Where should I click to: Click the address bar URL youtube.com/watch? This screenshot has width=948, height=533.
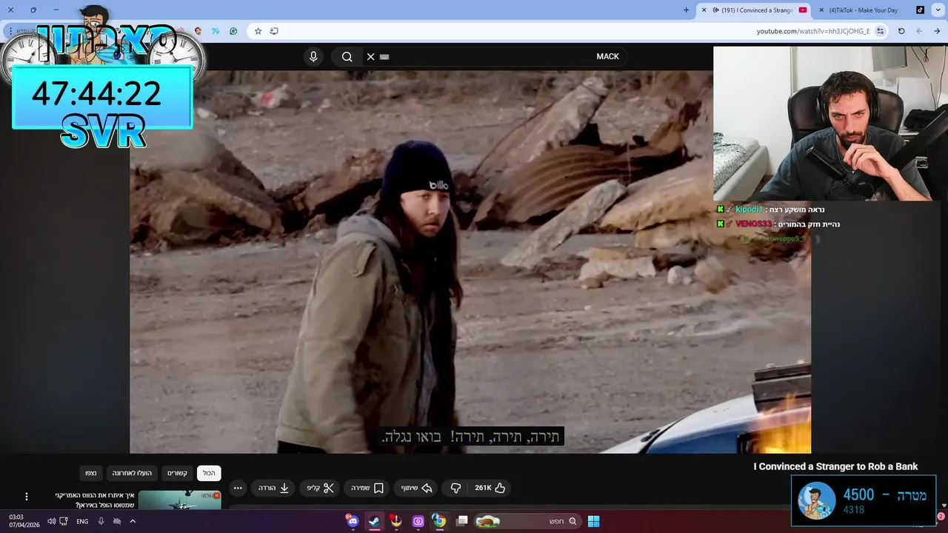[x=813, y=31]
